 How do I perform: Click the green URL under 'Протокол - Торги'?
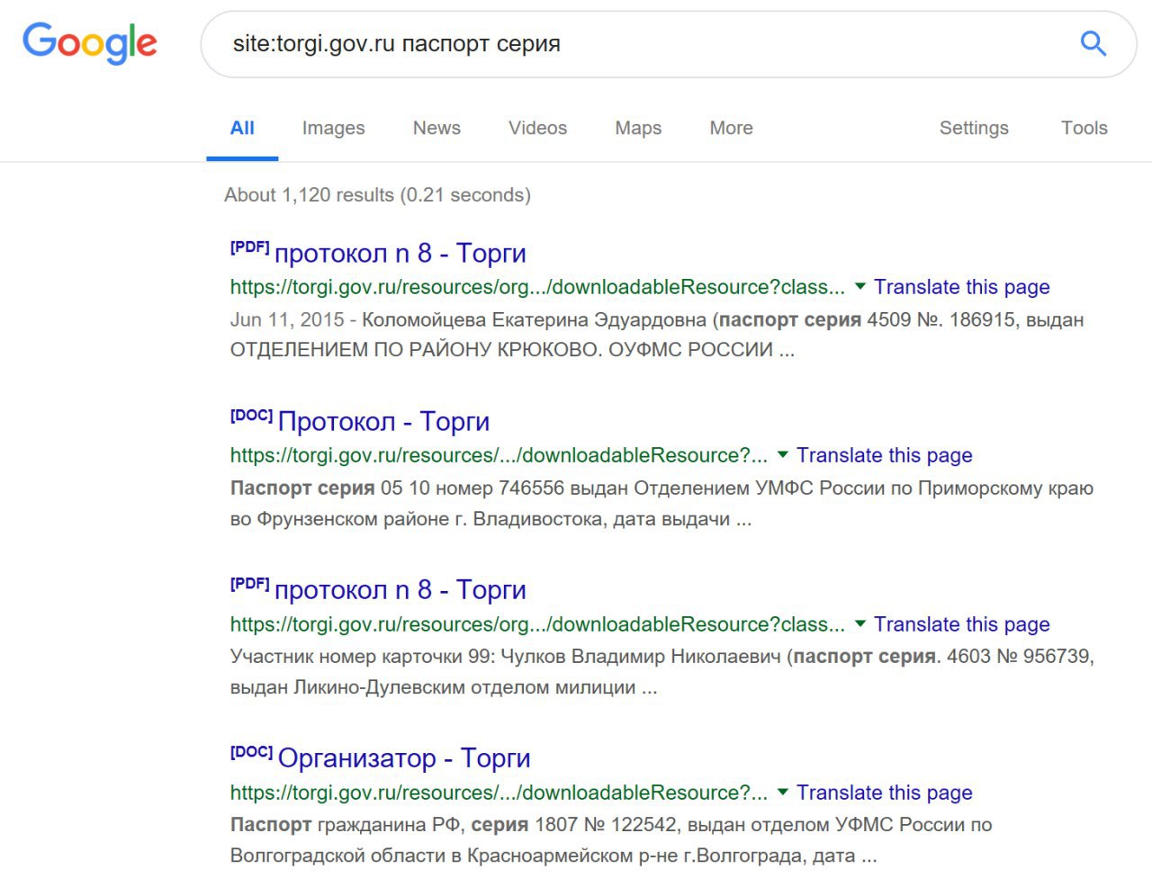pyautogui.click(x=499, y=455)
